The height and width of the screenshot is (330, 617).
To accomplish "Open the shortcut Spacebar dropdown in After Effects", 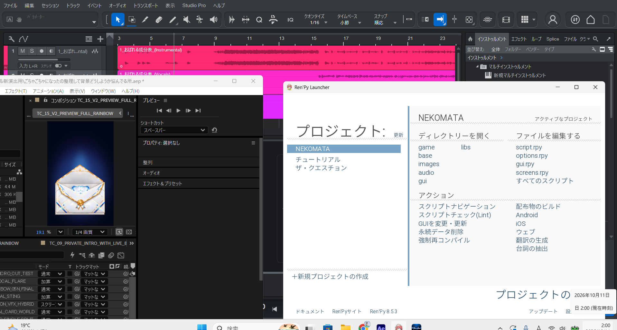I will coord(174,130).
